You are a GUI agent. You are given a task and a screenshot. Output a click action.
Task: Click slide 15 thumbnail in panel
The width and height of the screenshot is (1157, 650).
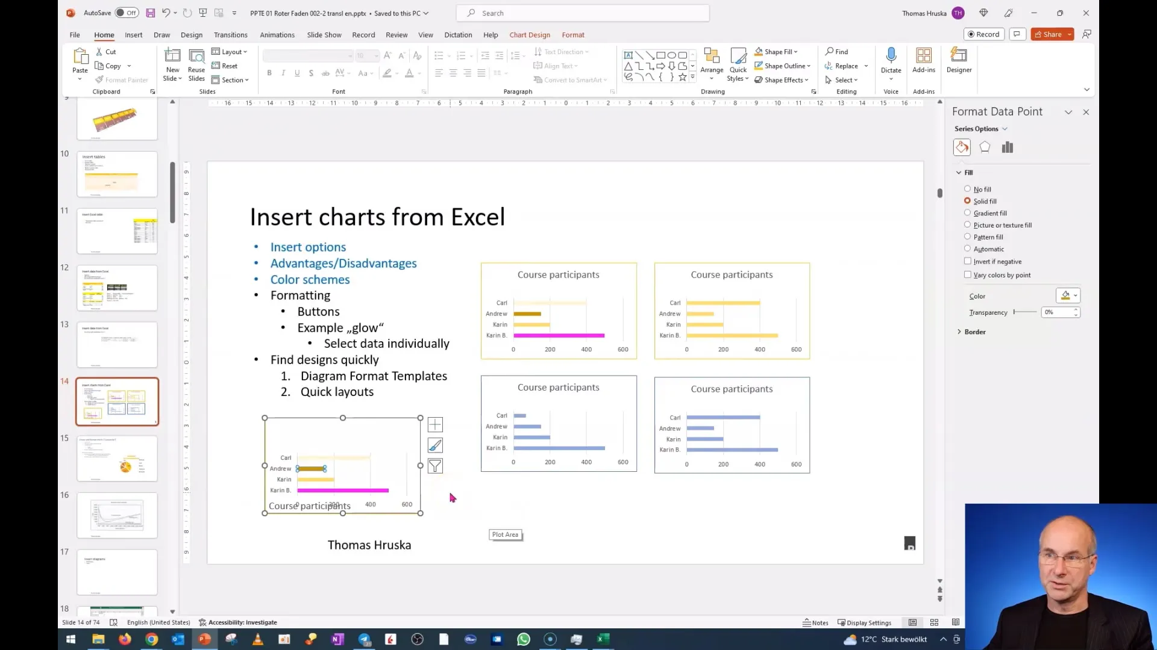[x=117, y=458]
